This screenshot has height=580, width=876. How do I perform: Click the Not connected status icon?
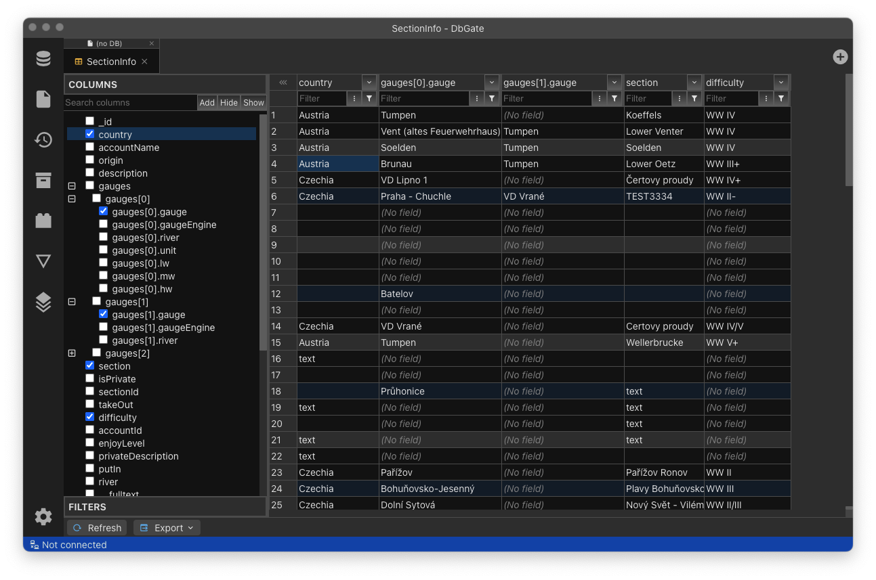pyautogui.click(x=34, y=545)
